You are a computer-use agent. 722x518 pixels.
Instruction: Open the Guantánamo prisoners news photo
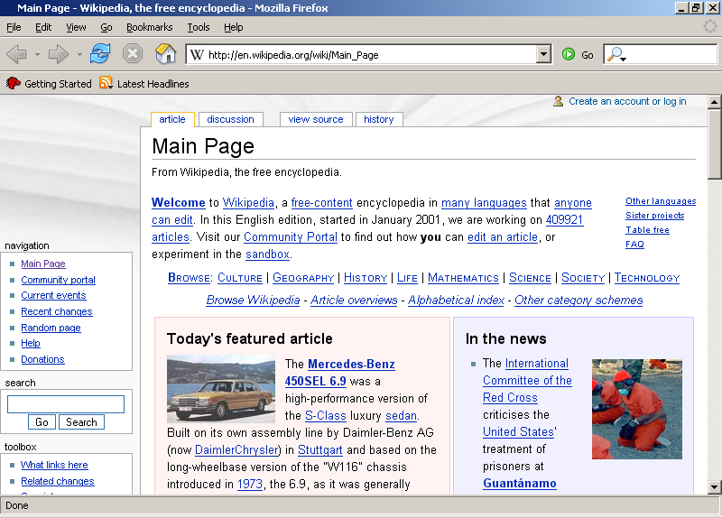point(637,410)
